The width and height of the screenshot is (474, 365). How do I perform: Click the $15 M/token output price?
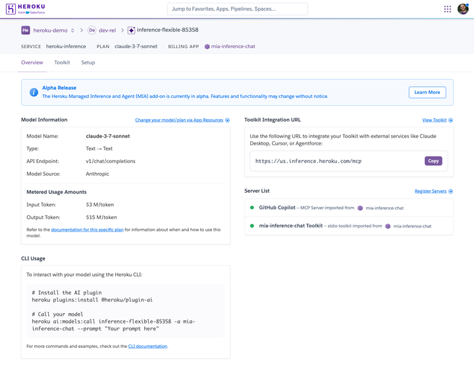coord(101,218)
